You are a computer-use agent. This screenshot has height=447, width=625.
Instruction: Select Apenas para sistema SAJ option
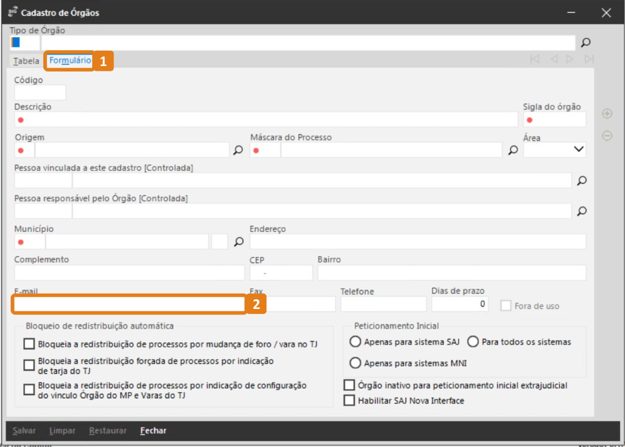pos(355,342)
